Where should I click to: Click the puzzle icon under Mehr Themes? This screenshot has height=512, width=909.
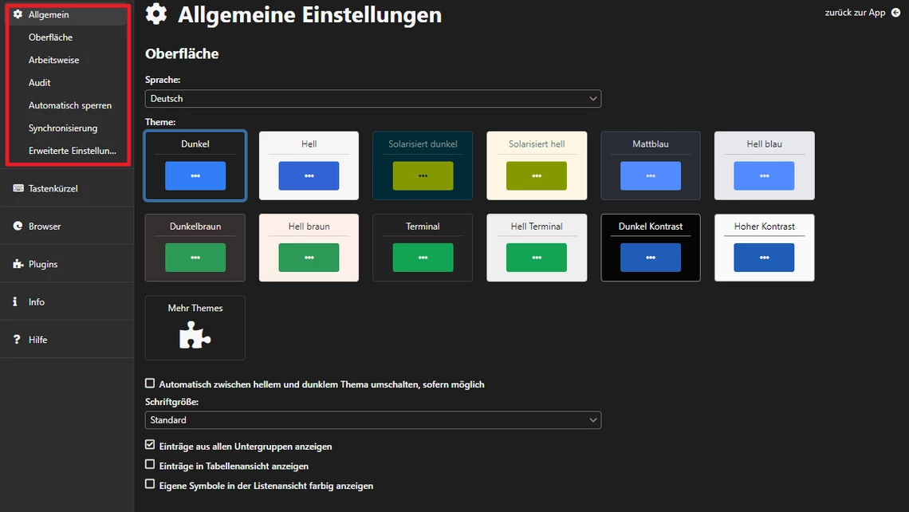[195, 335]
